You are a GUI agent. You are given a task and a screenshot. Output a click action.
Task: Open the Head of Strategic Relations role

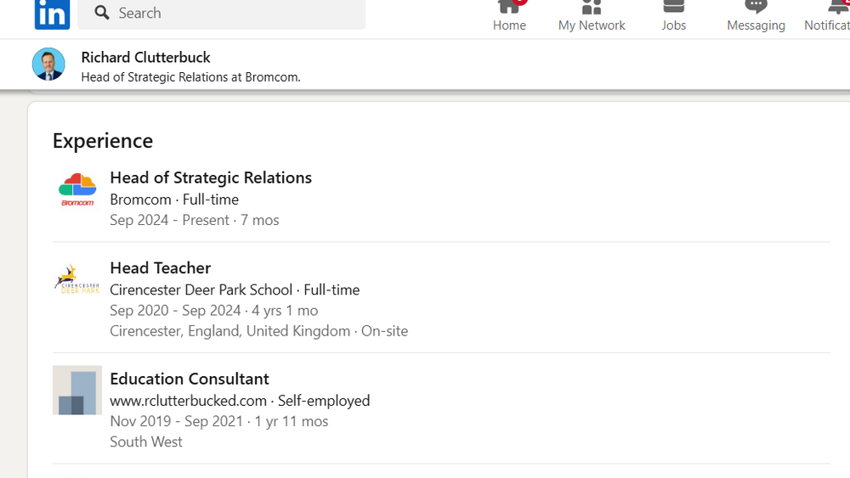tap(211, 177)
